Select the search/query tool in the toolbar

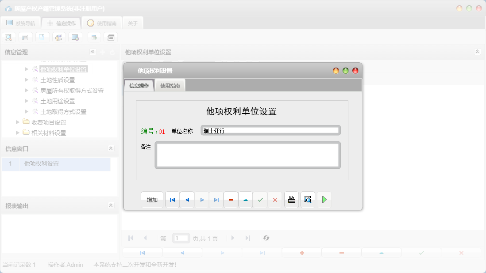pos(8,37)
